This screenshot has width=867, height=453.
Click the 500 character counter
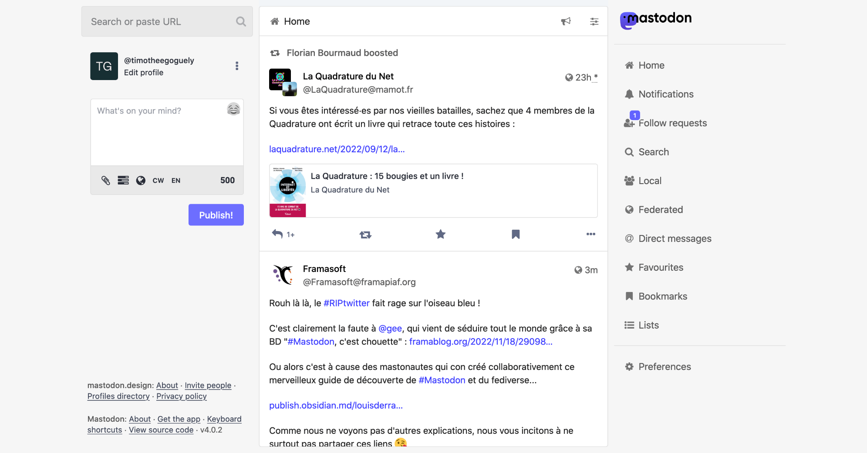227,180
